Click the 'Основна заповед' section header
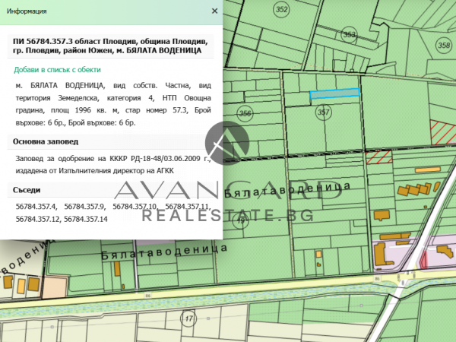456x342 pixels. 44,141
